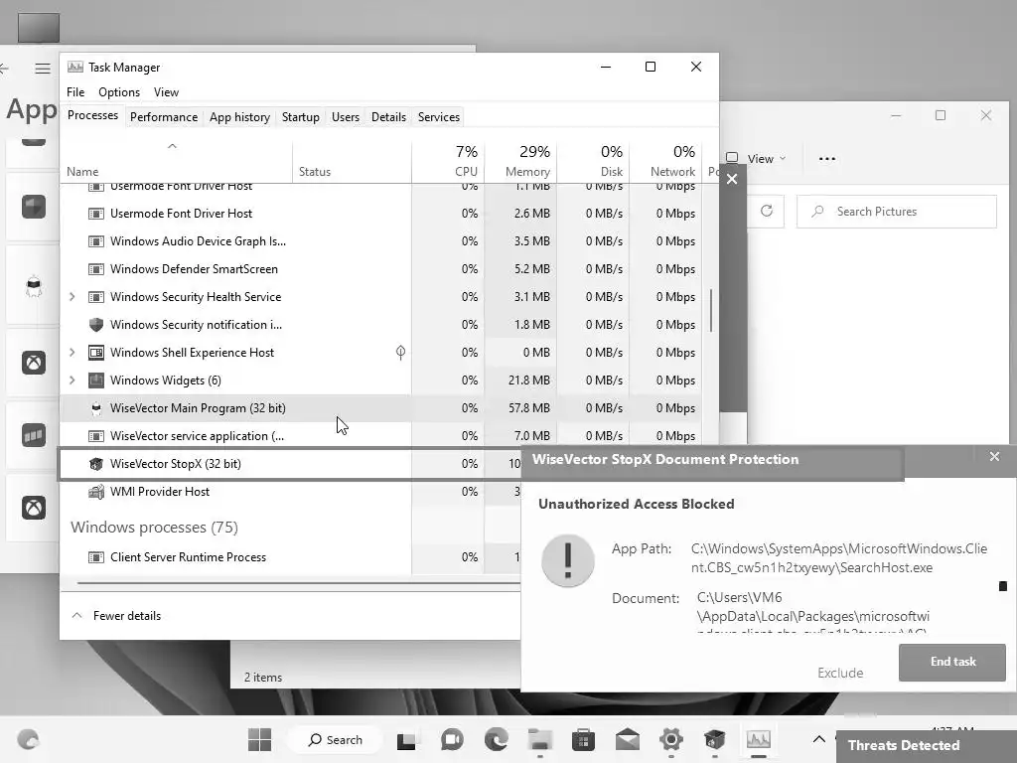Click the Windows Security notification shield icon
Viewport: 1017px width, 763px height.
pyautogui.click(x=96, y=325)
